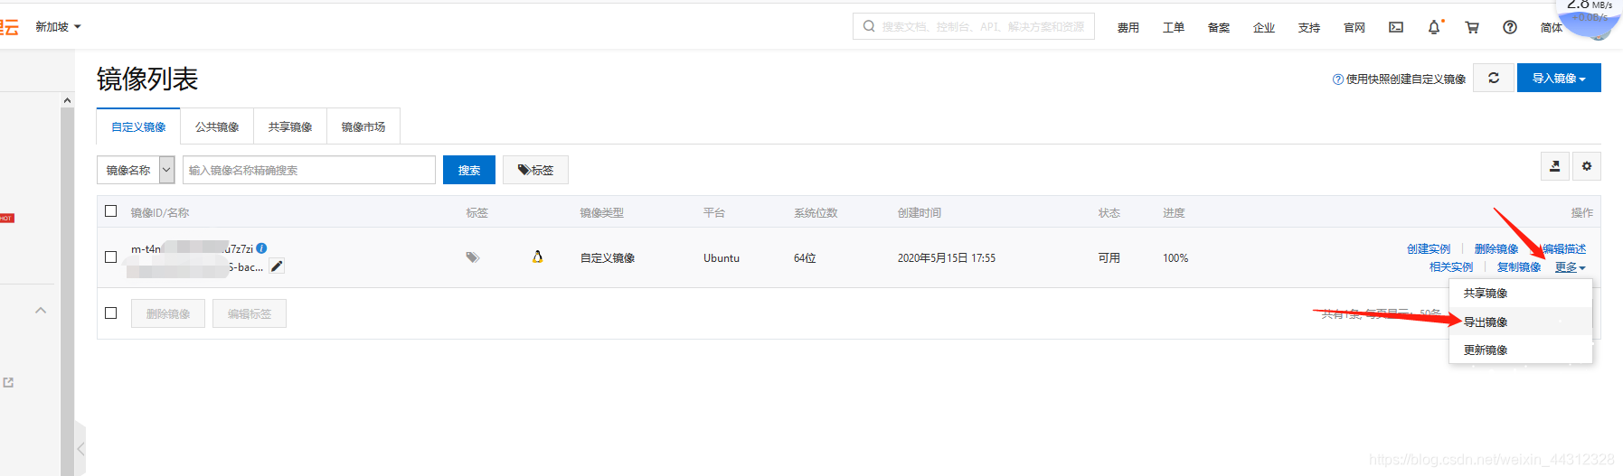1623x476 pixels.
Task: Click the 64位 system bits cell
Action: coord(805,258)
